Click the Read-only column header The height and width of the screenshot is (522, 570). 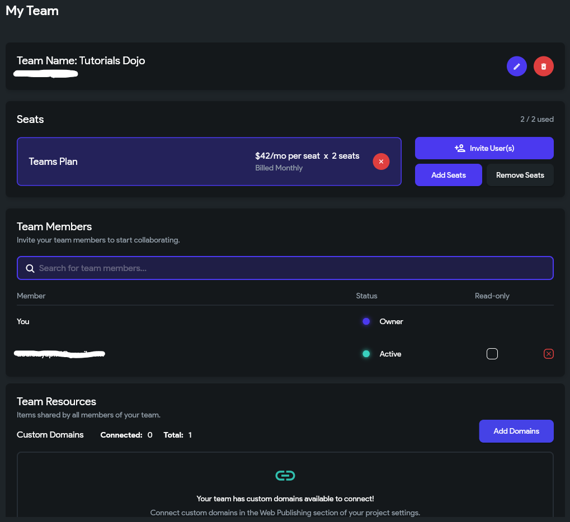(x=492, y=296)
